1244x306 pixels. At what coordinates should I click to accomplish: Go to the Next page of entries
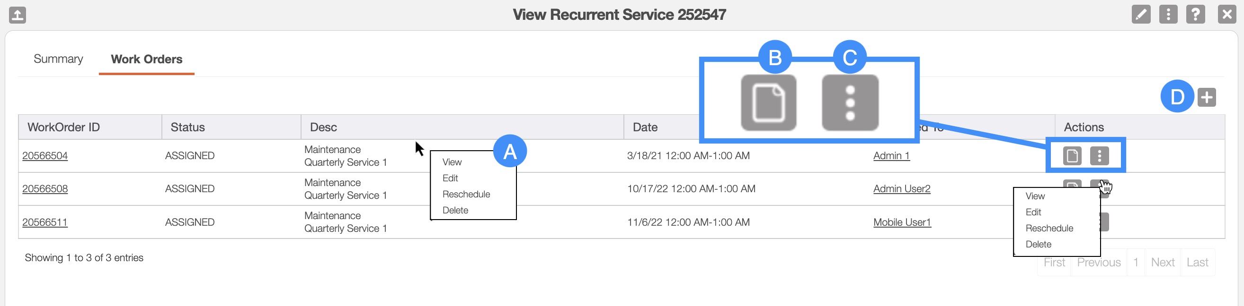(1162, 263)
